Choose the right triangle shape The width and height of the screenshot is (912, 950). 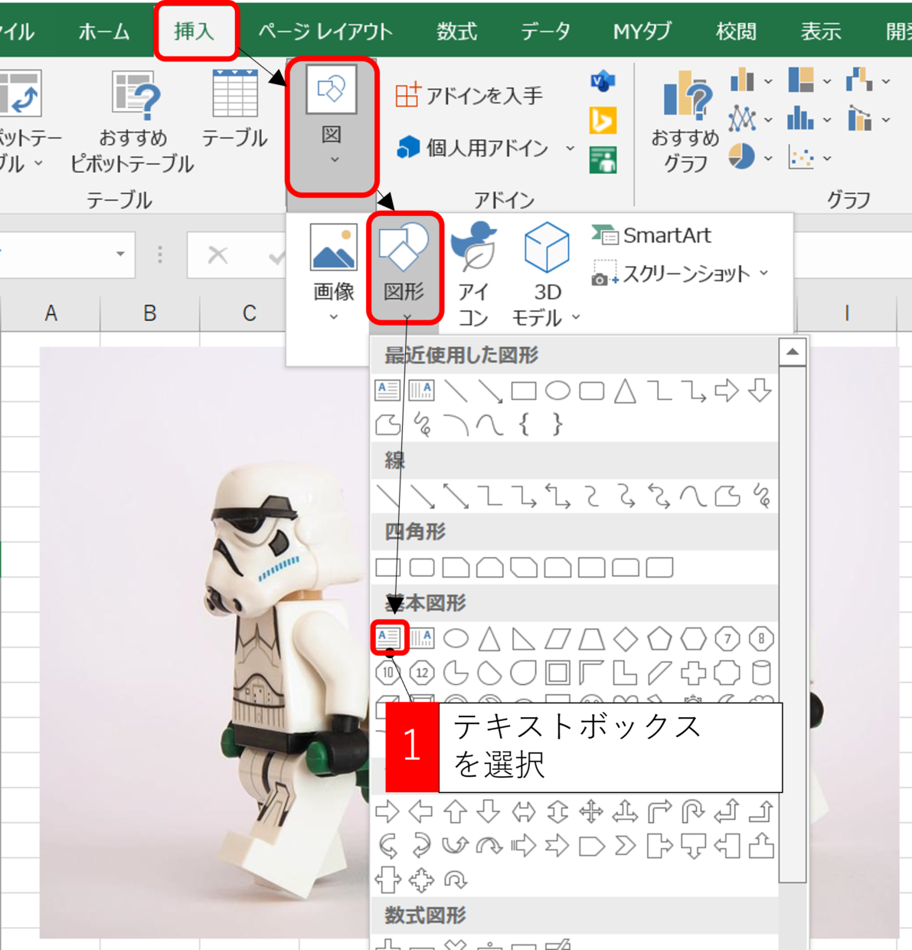[523, 637]
